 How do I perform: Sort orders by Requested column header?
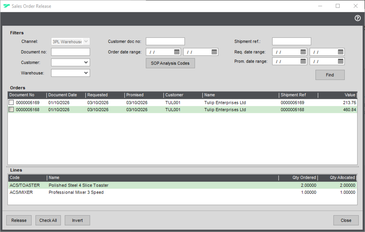click(x=105, y=95)
